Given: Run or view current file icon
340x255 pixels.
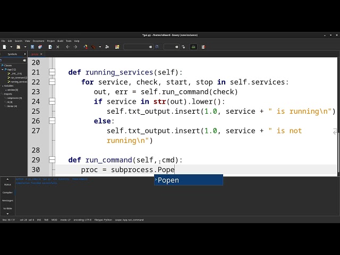Looking at the screenshot, I should 107,47.
